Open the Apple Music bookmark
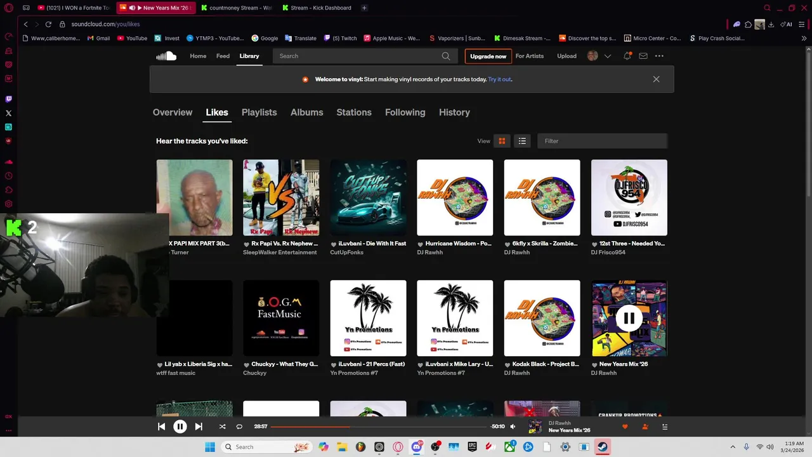Screen dimensions: 812x457 pyautogui.click(x=391, y=38)
